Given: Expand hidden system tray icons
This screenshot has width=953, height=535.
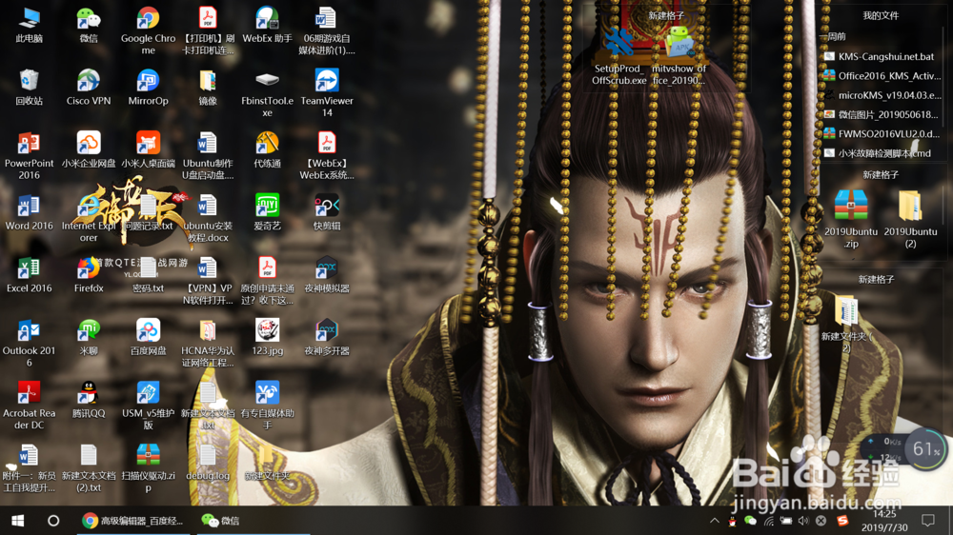Looking at the screenshot, I should [x=715, y=521].
